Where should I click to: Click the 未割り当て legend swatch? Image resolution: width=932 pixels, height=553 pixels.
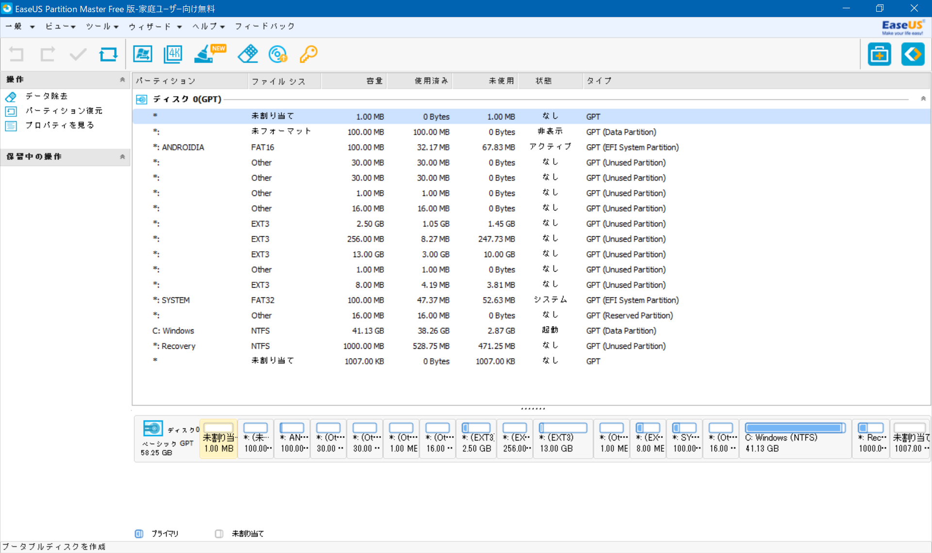[x=219, y=534]
